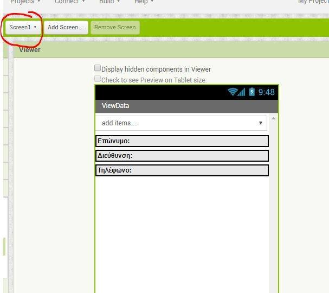Click the Add Screen button
Image resolution: width=329 pixels, height=293 pixels.
66,27
